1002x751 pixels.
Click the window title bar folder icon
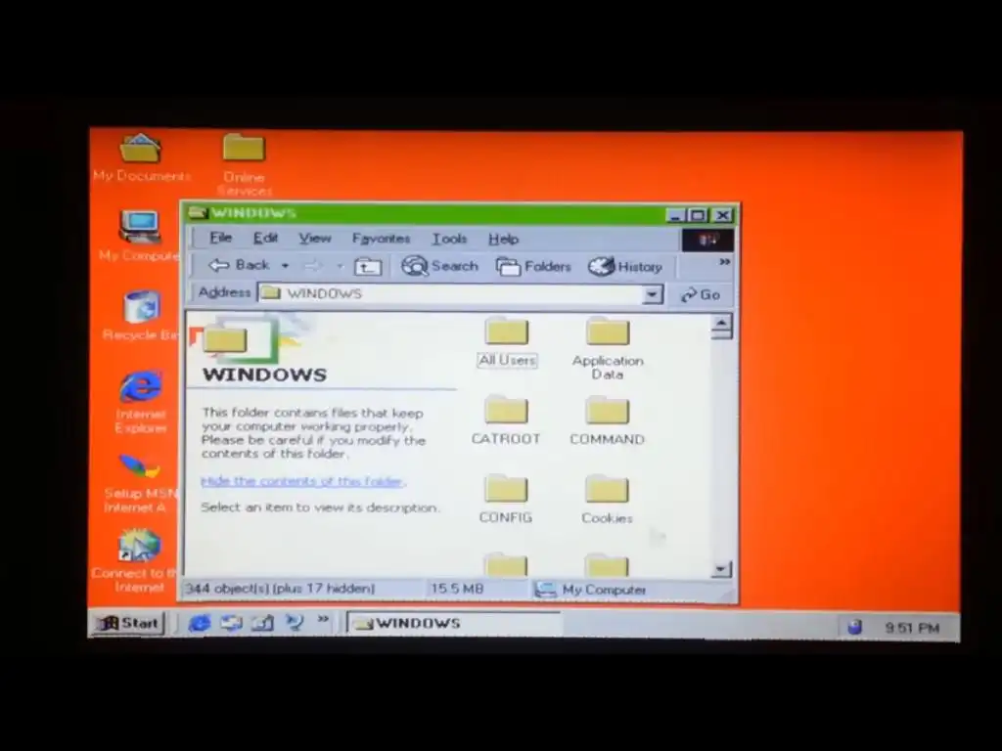[x=199, y=212]
